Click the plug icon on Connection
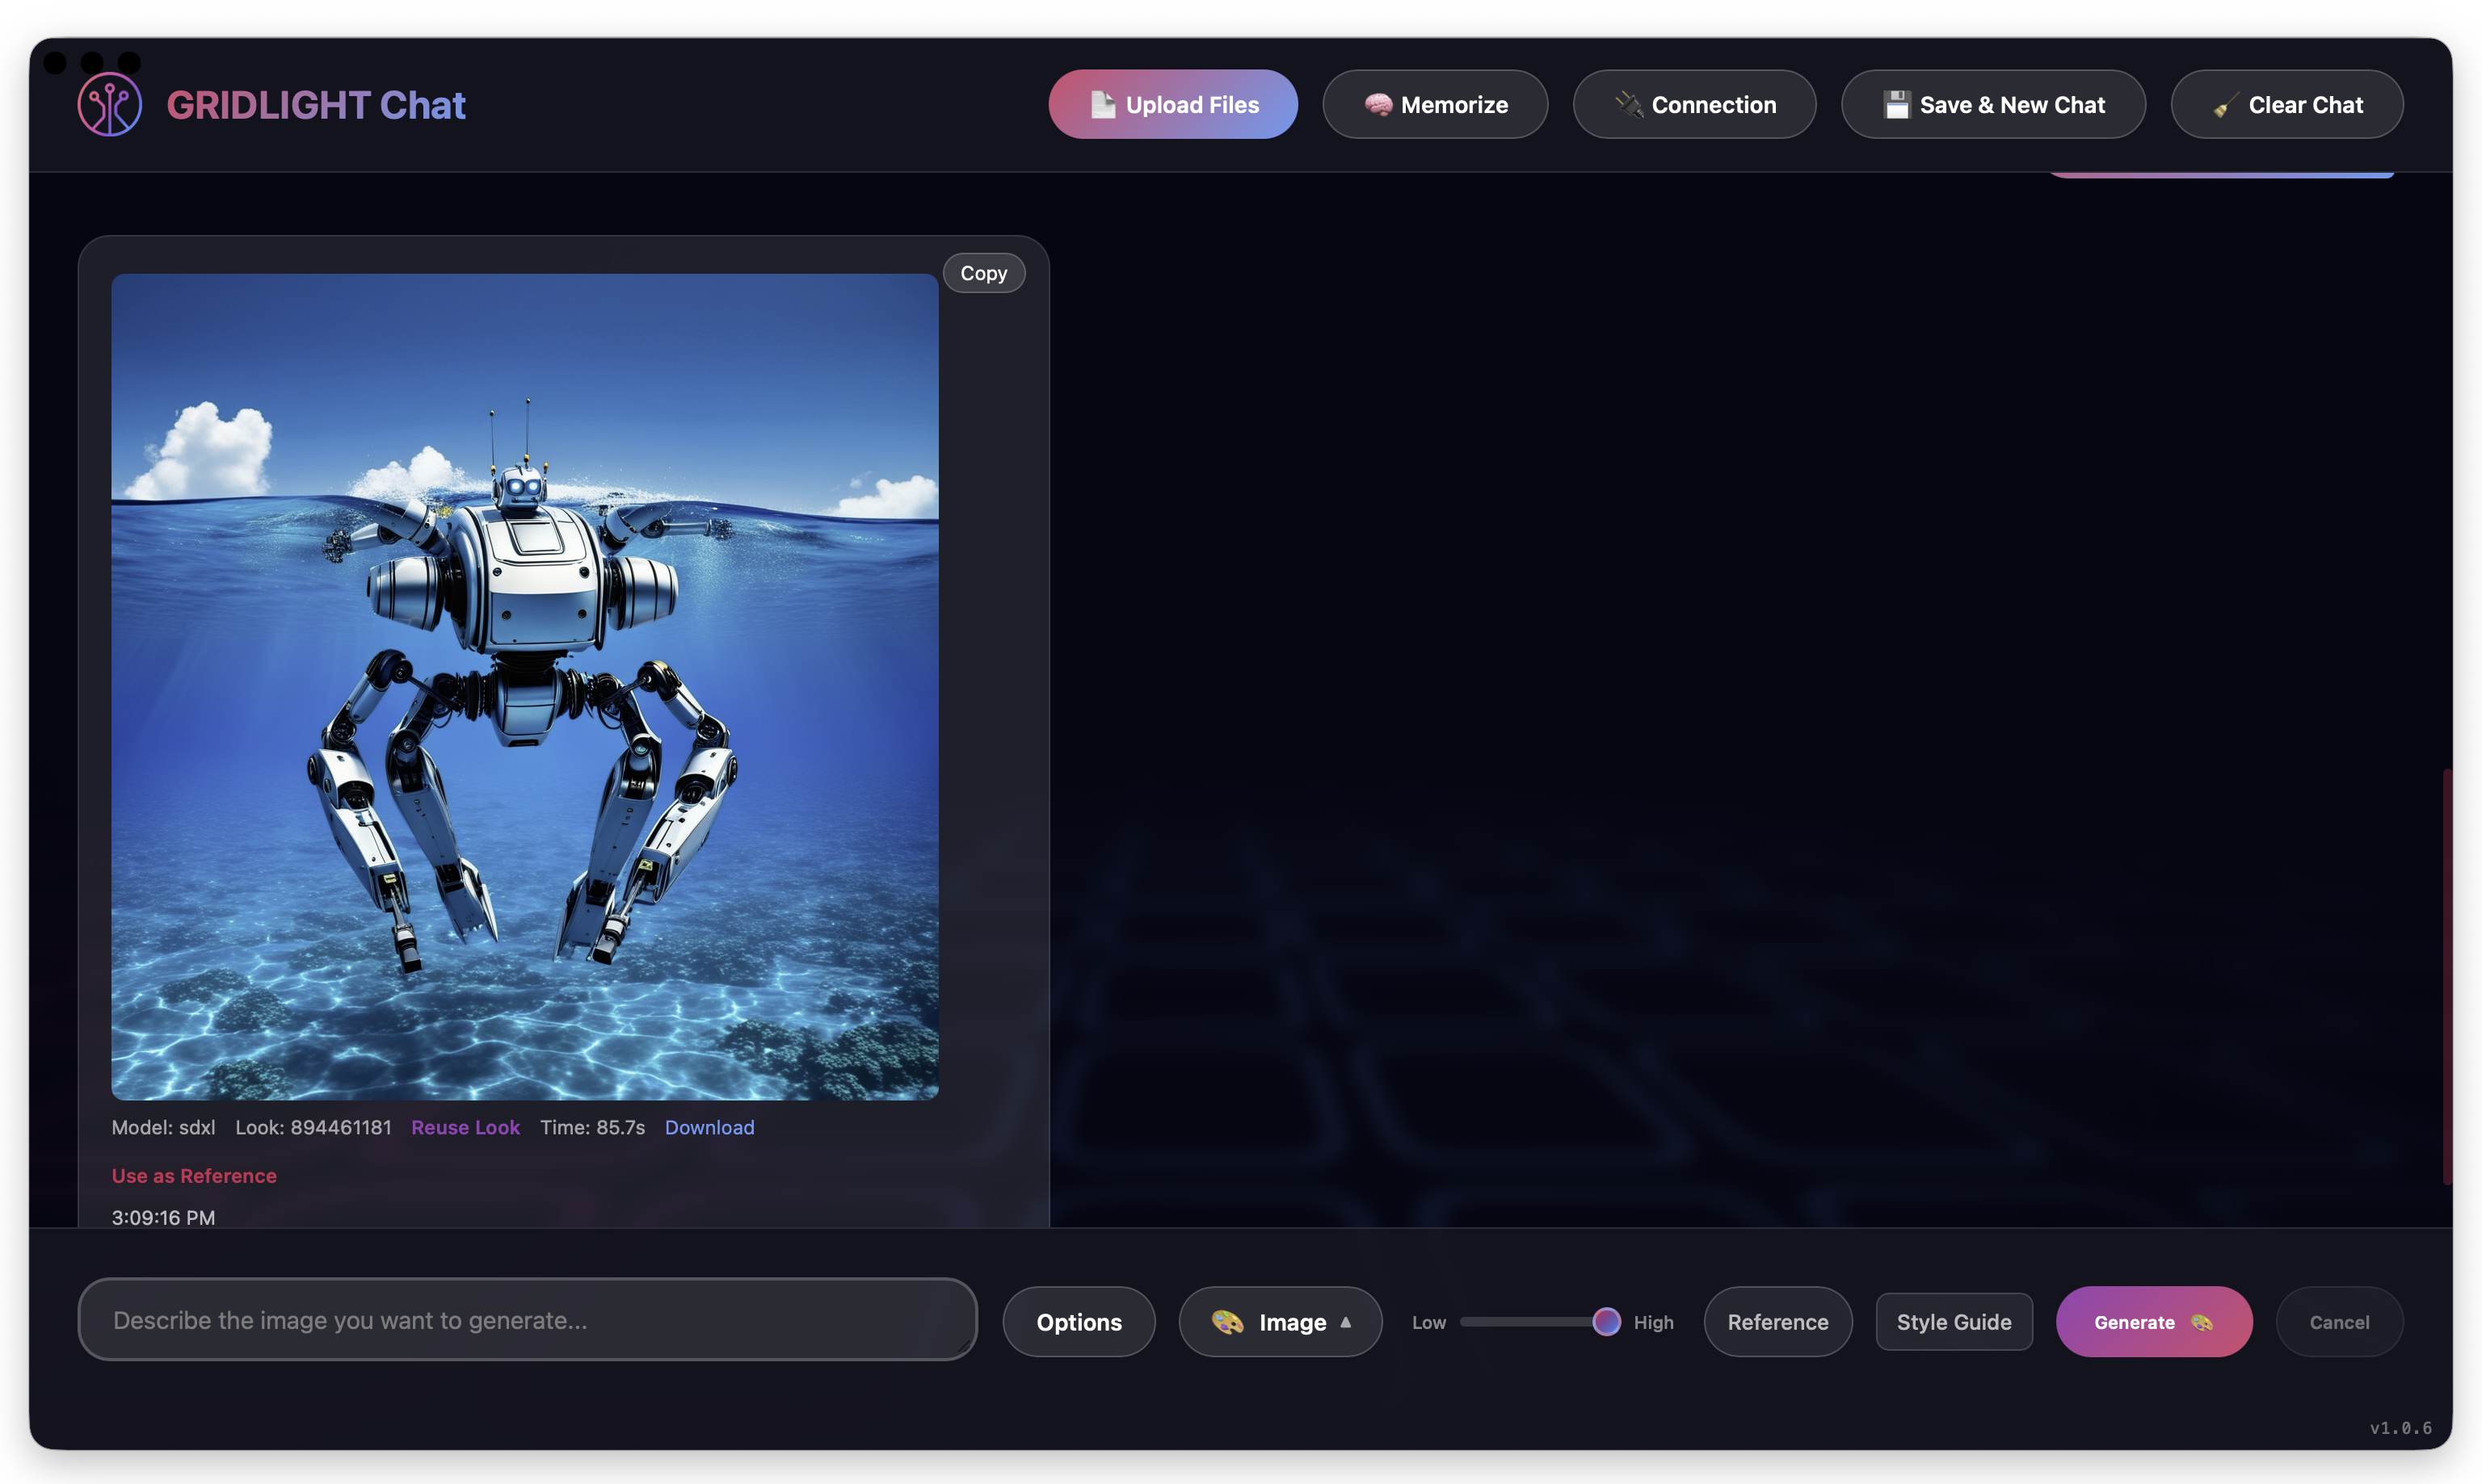This screenshot has height=1484, width=2482. coord(1629,104)
